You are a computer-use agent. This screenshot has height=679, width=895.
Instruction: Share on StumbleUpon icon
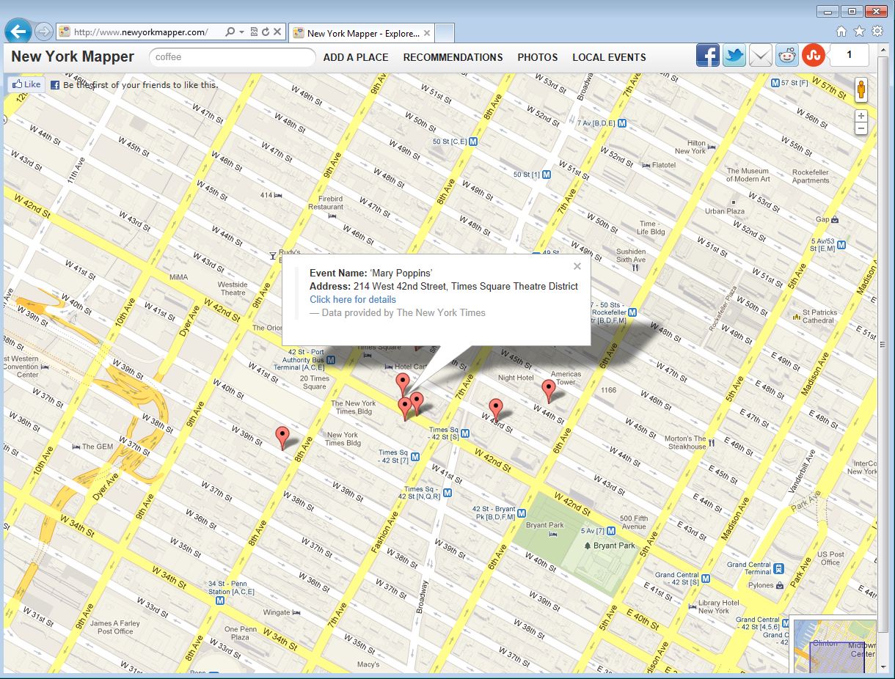(813, 56)
